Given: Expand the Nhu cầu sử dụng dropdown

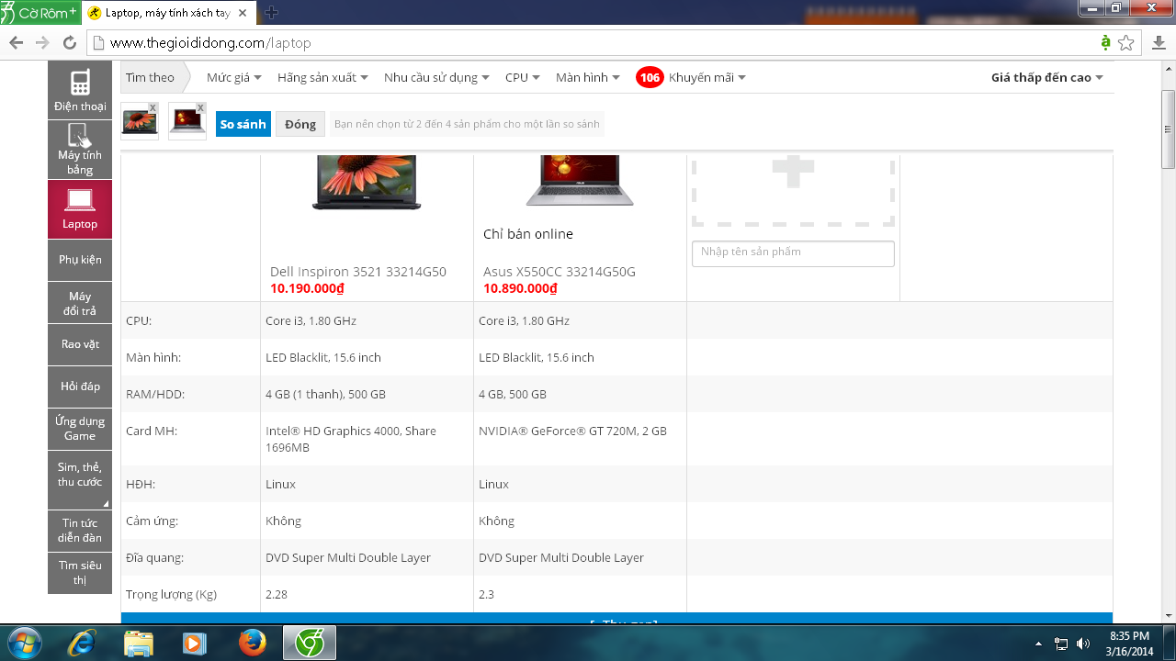Looking at the screenshot, I should 436,77.
